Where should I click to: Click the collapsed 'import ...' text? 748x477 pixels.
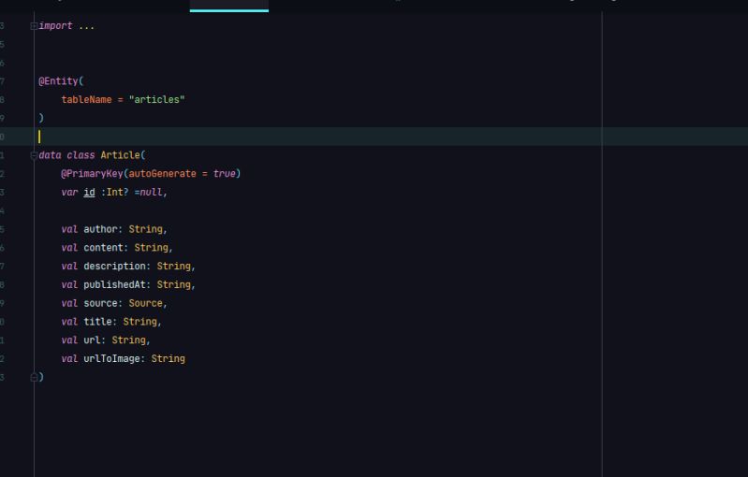[66, 26]
